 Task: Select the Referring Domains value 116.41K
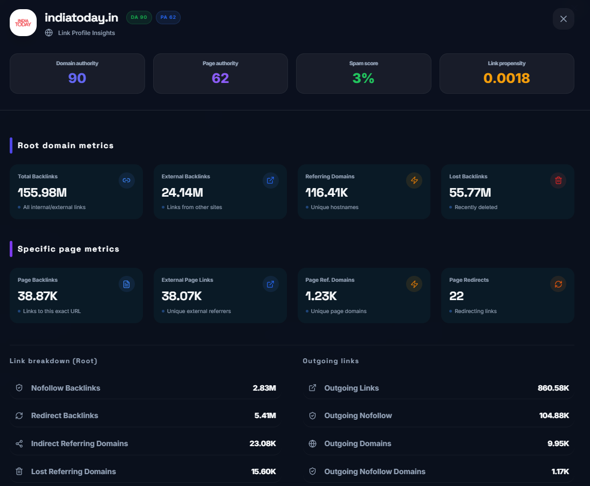point(327,192)
